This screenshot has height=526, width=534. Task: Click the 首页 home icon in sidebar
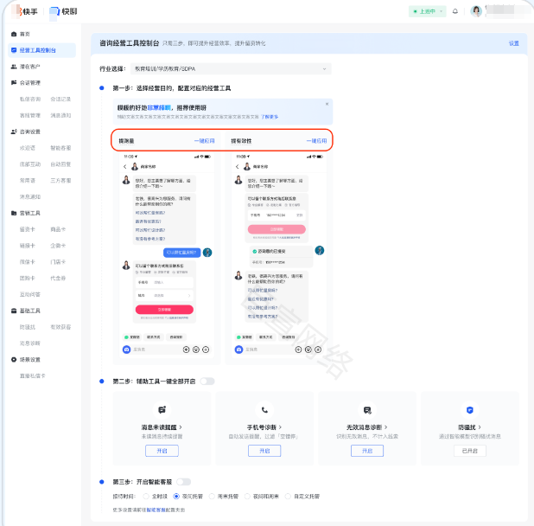(13, 34)
